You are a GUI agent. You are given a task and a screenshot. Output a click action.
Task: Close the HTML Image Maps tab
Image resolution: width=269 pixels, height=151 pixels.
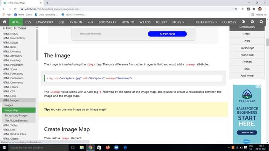[41, 3]
